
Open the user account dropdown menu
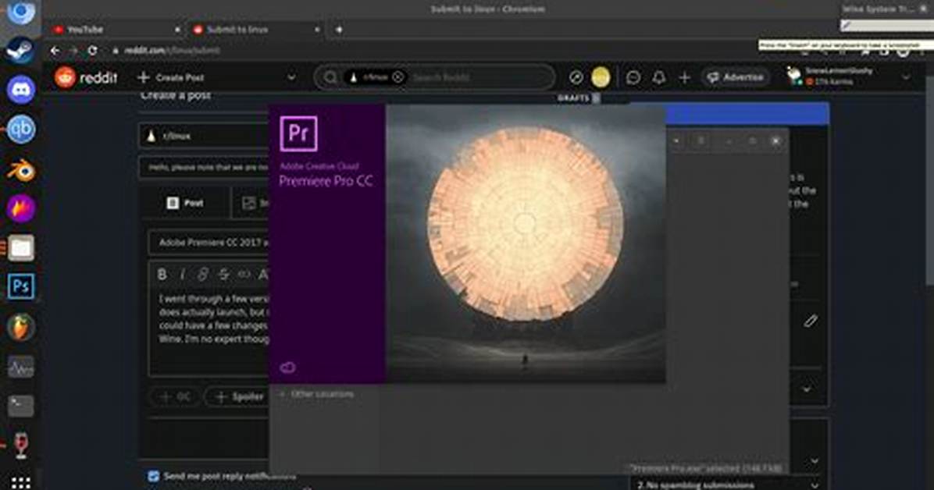pyautogui.click(x=906, y=77)
